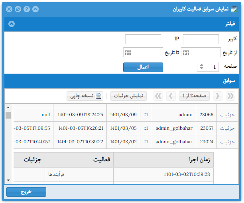
Task: Open the تا تاریخ calendar picker
Action: tap(128, 53)
